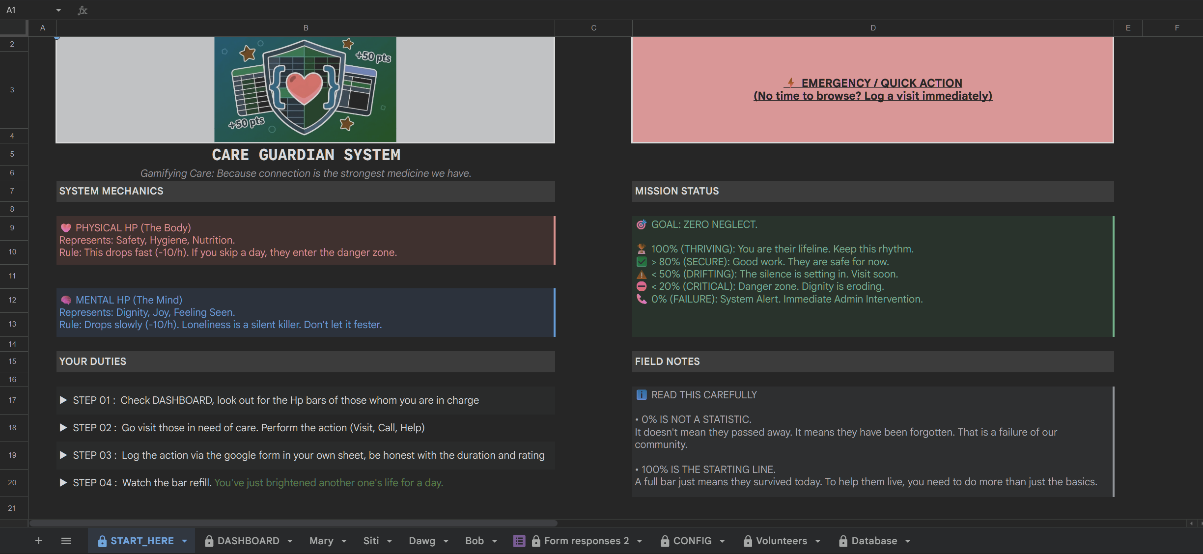Switch to the Siti sheet tab
1203x554 pixels.
371,541
